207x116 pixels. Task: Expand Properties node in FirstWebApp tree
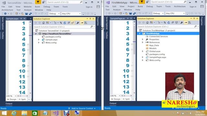143,39
